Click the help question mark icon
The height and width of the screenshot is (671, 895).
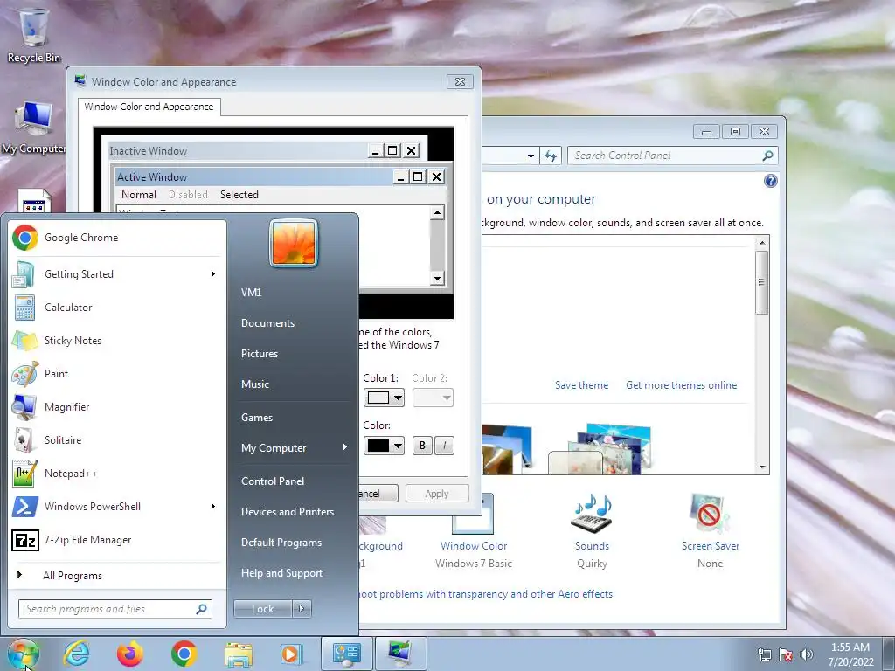(770, 182)
